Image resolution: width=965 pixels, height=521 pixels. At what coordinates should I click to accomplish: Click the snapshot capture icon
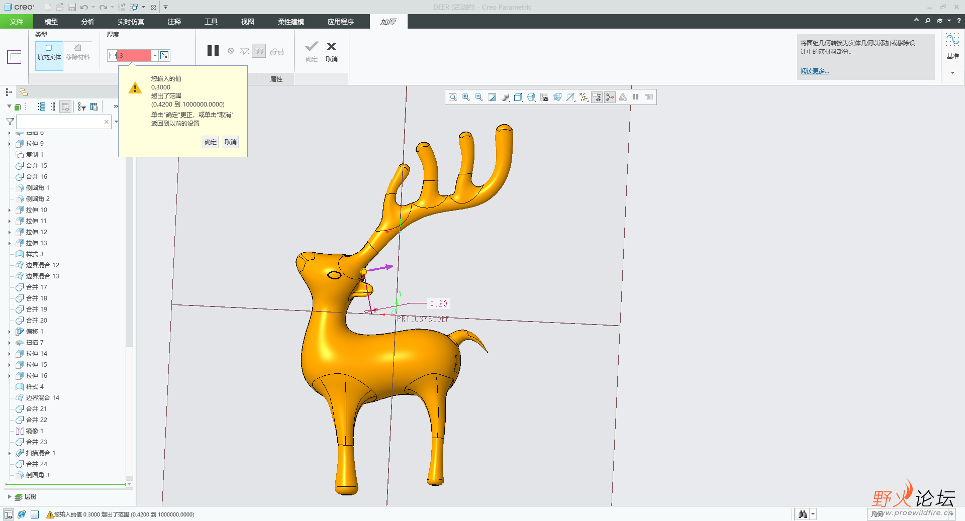544,97
